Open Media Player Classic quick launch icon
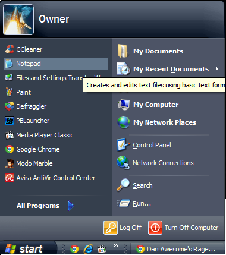 coord(102,249)
